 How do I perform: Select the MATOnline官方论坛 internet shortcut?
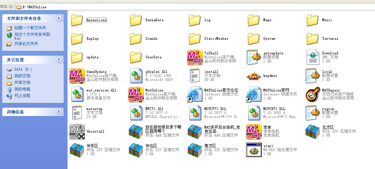[x=195, y=94]
